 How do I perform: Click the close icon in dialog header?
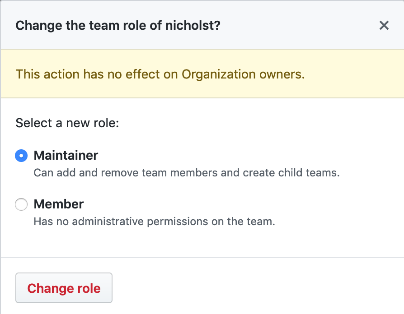pyautogui.click(x=384, y=25)
